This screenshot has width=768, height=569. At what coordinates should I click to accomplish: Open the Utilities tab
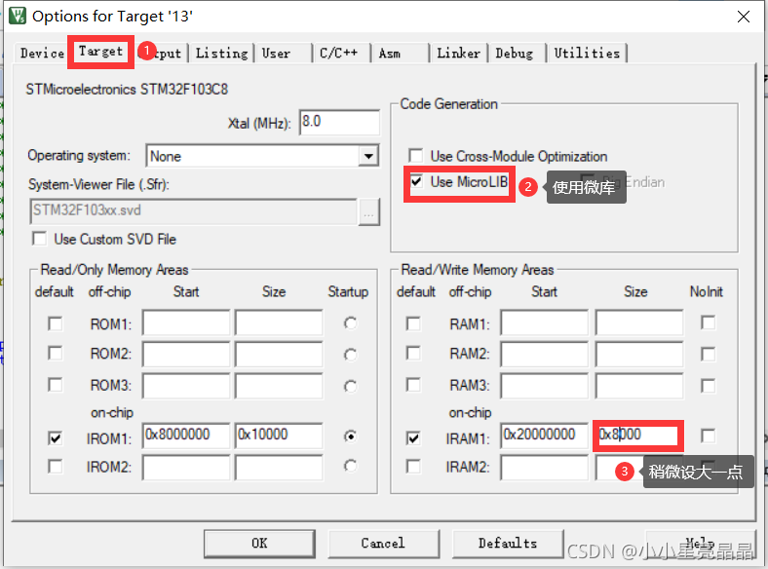(x=587, y=53)
